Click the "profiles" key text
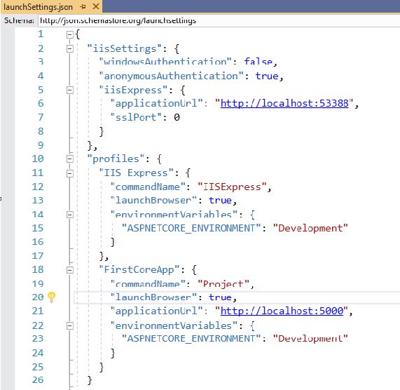The image size is (400, 390). click(x=116, y=159)
